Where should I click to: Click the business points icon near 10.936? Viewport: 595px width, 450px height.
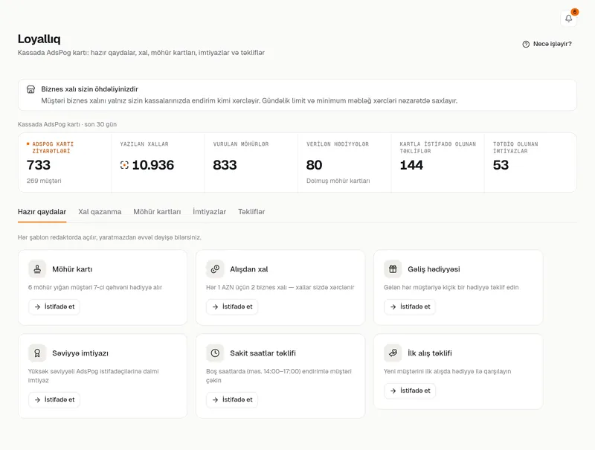coord(124,165)
